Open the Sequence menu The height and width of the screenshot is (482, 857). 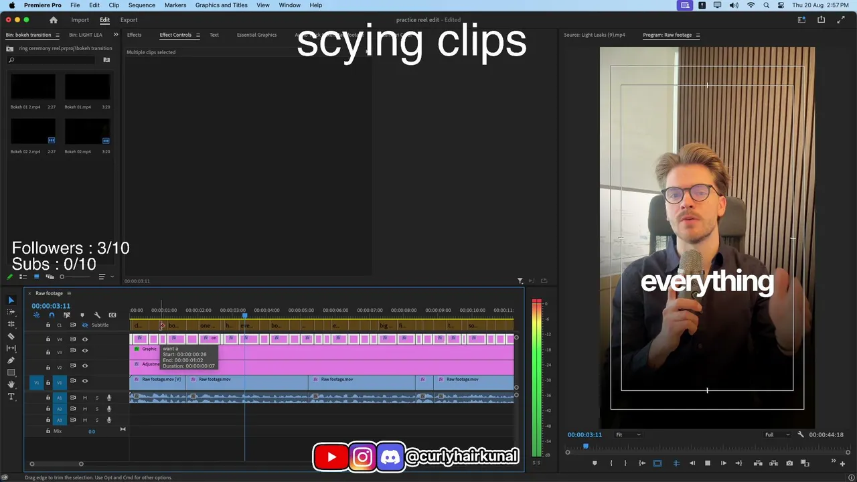point(141,5)
